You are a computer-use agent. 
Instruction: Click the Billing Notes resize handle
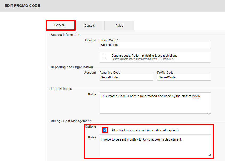pyautogui.click(x=210, y=155)
